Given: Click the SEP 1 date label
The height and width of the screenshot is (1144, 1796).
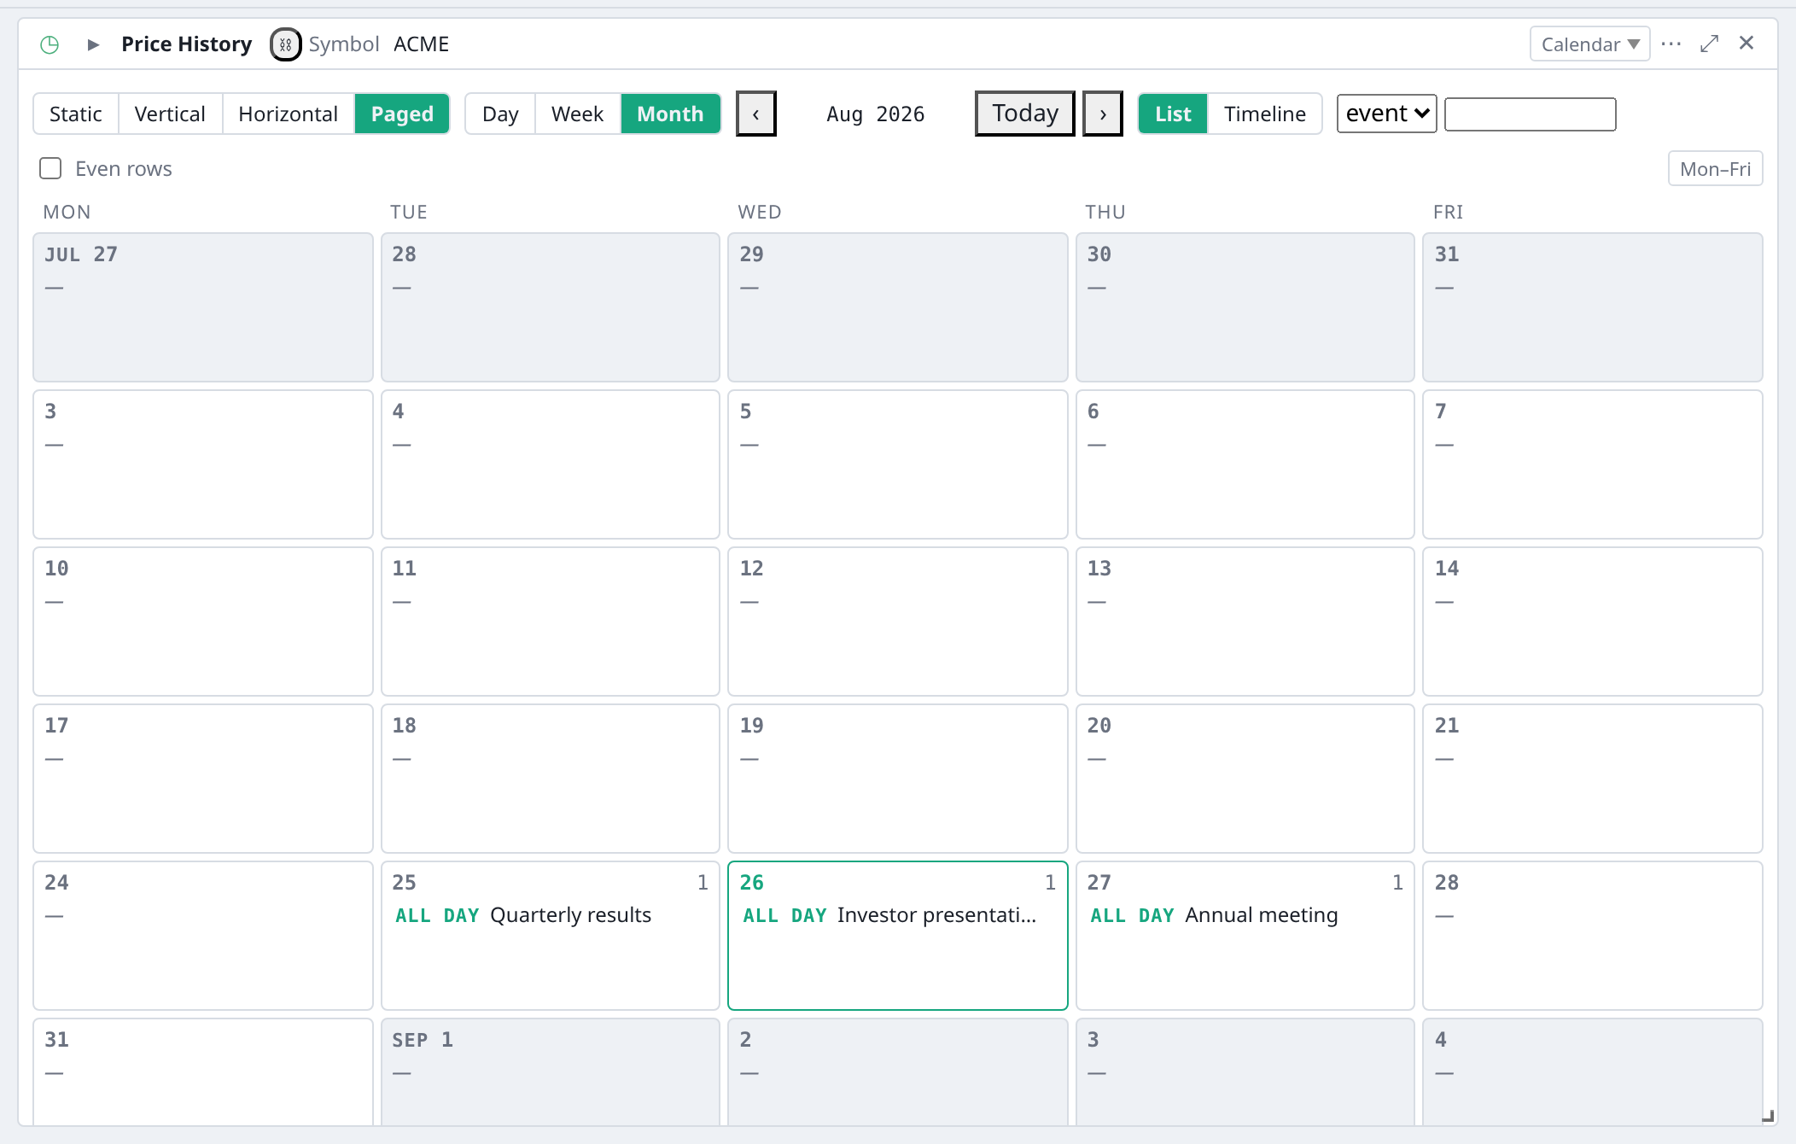Looking at the screenshot, I should tap(423, 1040).
